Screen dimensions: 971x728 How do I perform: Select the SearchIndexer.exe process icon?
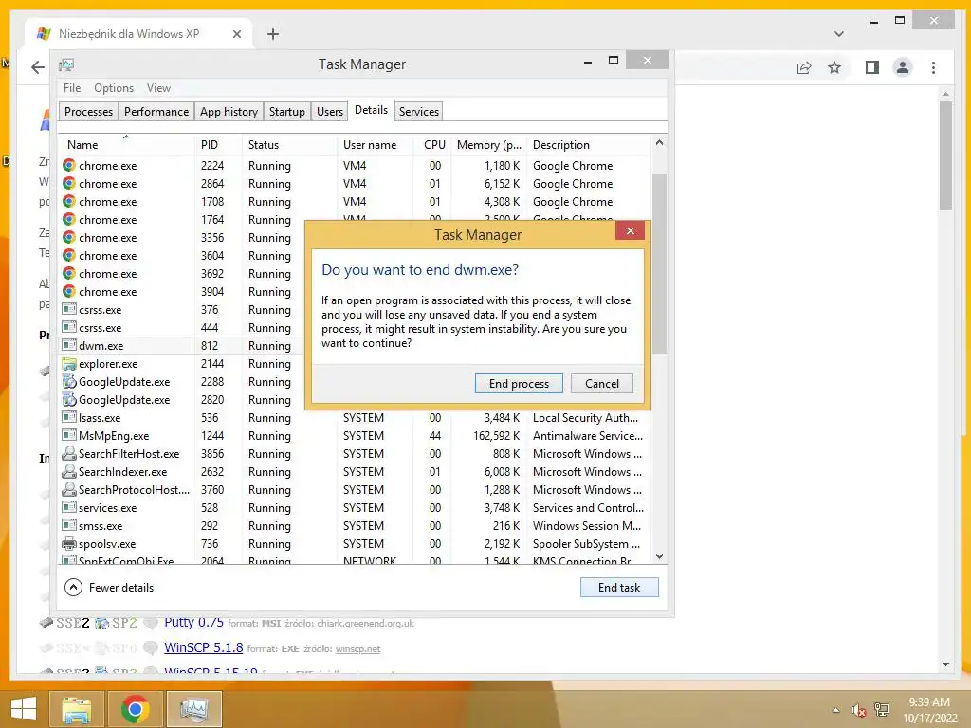[x=68, y=471]
